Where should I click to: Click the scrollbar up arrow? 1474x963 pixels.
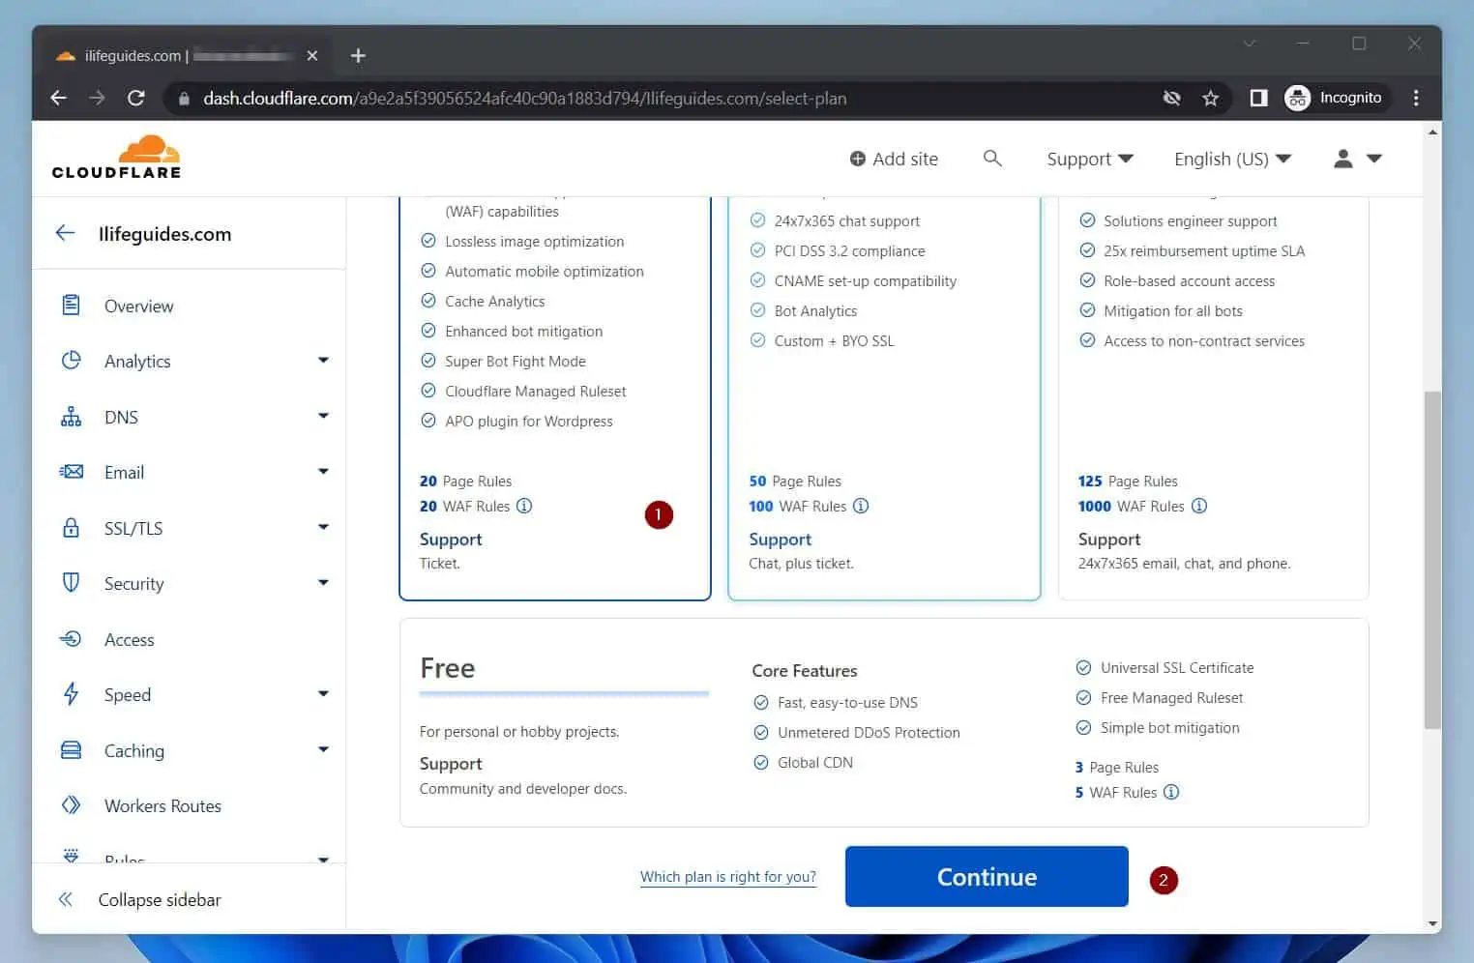point(1432,131)
